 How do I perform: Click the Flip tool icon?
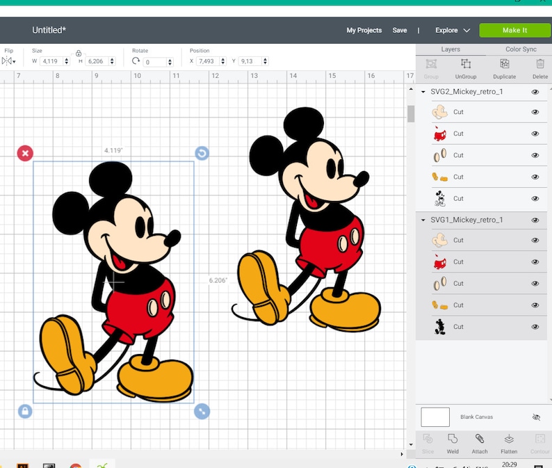click(x=6, y=61)
